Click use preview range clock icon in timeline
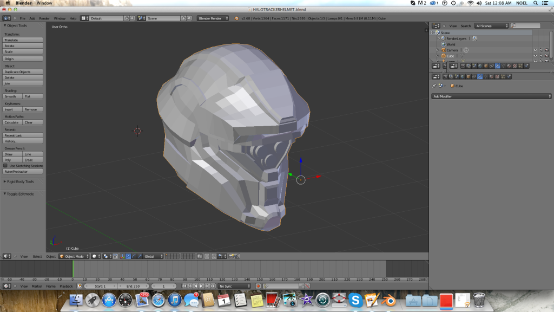554x312 pixels. point(79,286)
